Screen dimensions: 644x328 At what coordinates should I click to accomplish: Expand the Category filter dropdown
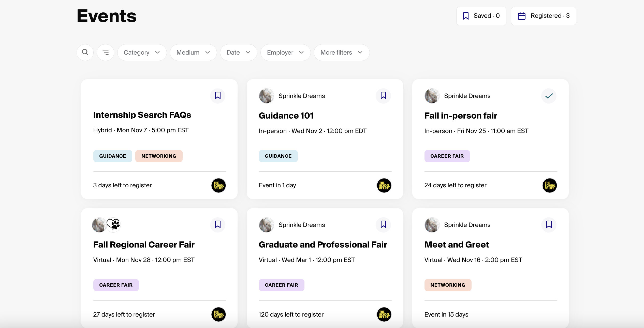[142, 53]
